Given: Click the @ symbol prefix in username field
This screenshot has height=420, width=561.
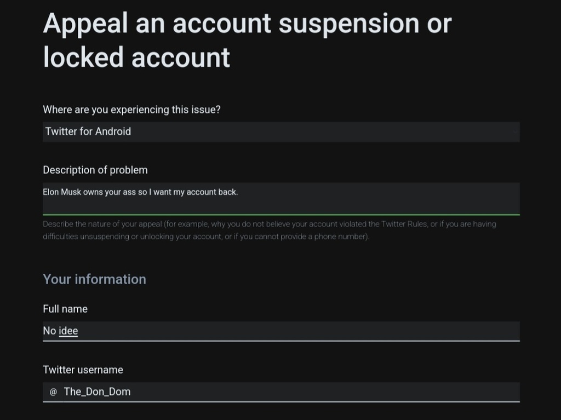Looking at the screenshot, I should (x=53, y=392).
